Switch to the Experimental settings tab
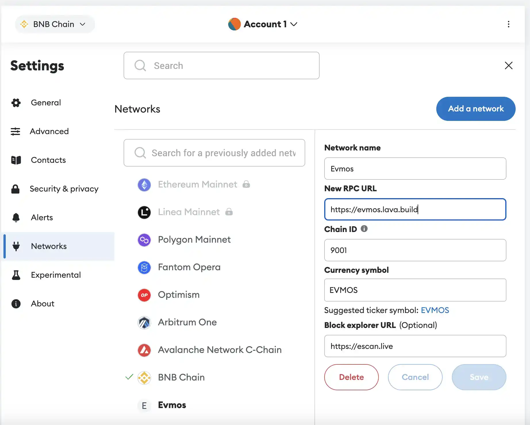530x425 pixels. click(x=56, y=275)
